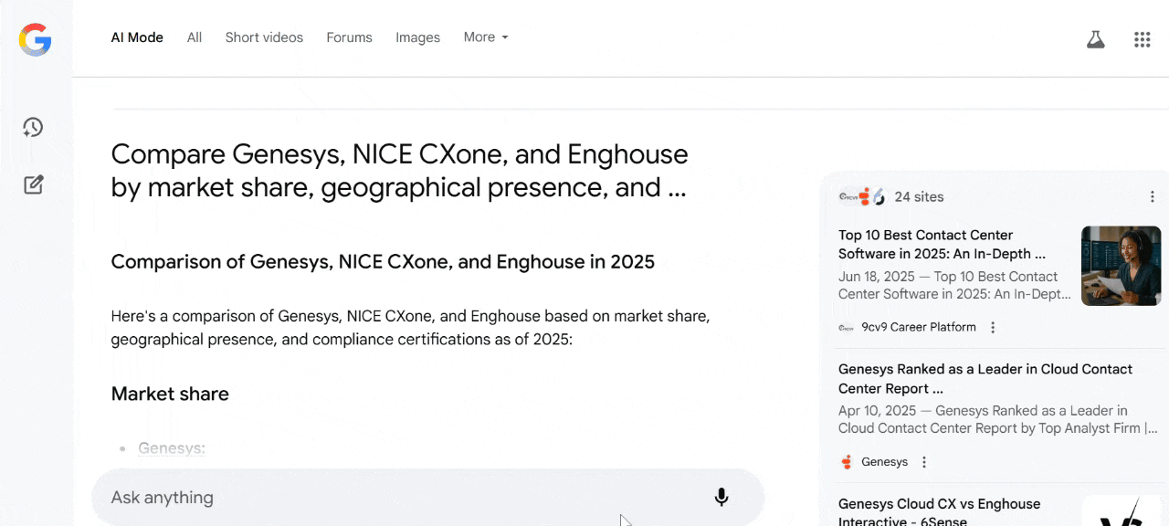
Task: Click the site favicons cluster beside 24 sites
Action: click(862, 196)
